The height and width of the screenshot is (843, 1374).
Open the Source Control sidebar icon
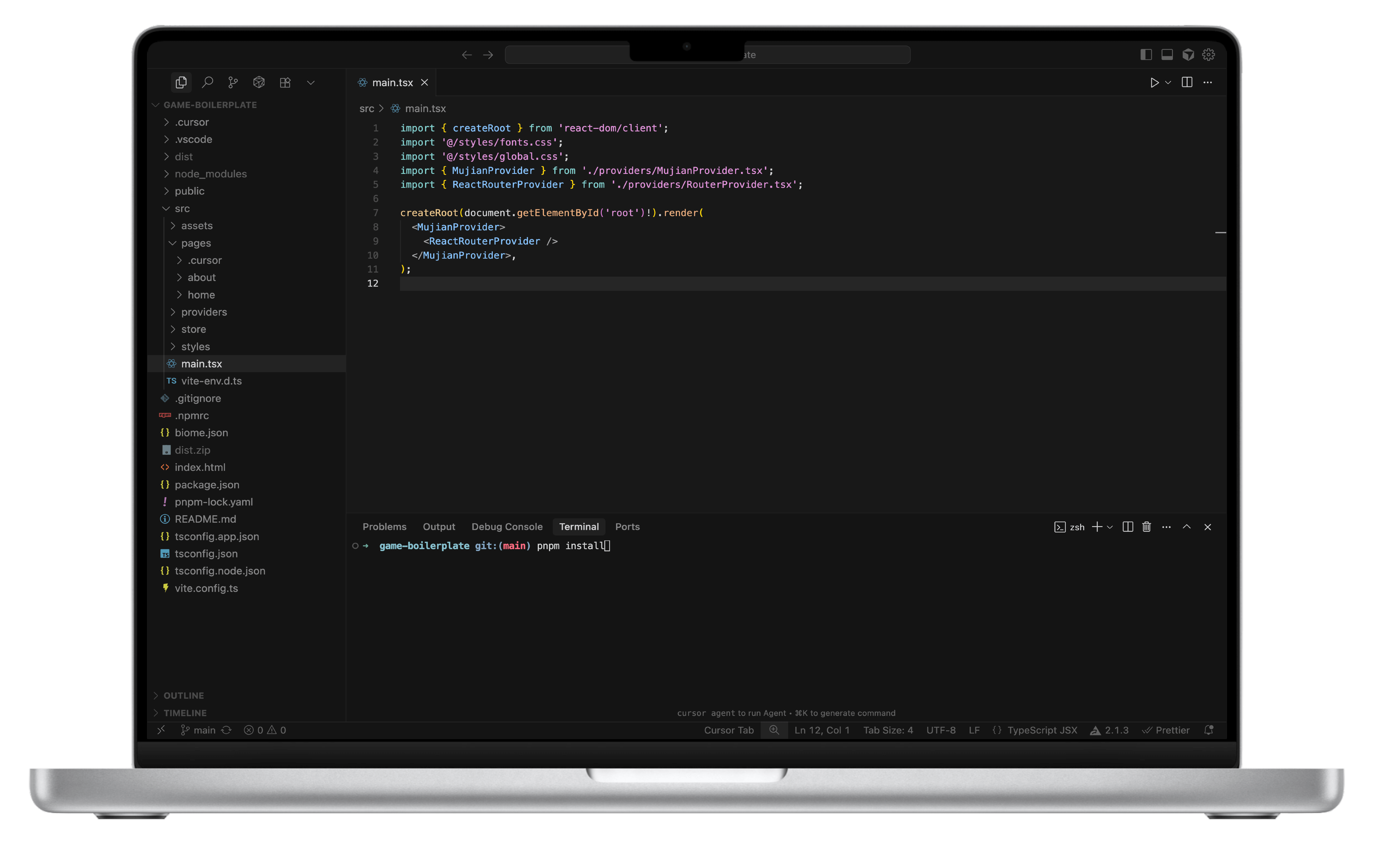(233, 82)
